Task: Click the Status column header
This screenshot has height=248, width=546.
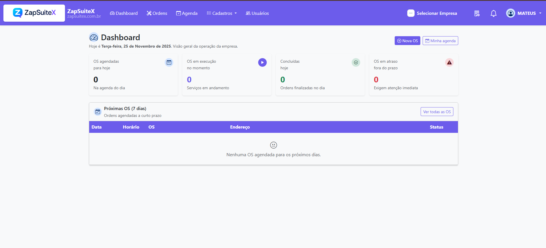Action: 437,127
